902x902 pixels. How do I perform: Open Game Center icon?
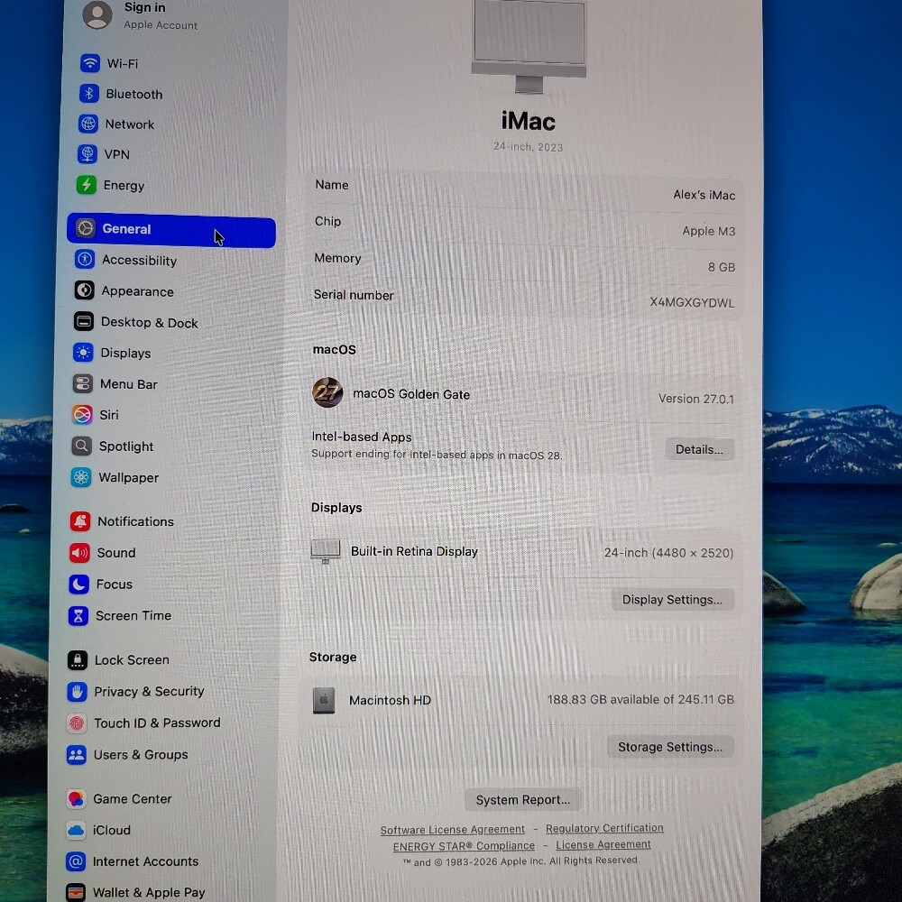76,798
